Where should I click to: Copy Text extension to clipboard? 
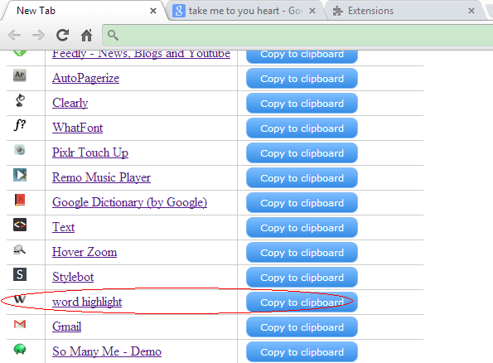pos(302,228)
